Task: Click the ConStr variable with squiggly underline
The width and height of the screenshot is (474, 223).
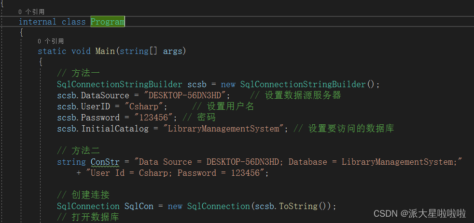Action: (105, 162)
